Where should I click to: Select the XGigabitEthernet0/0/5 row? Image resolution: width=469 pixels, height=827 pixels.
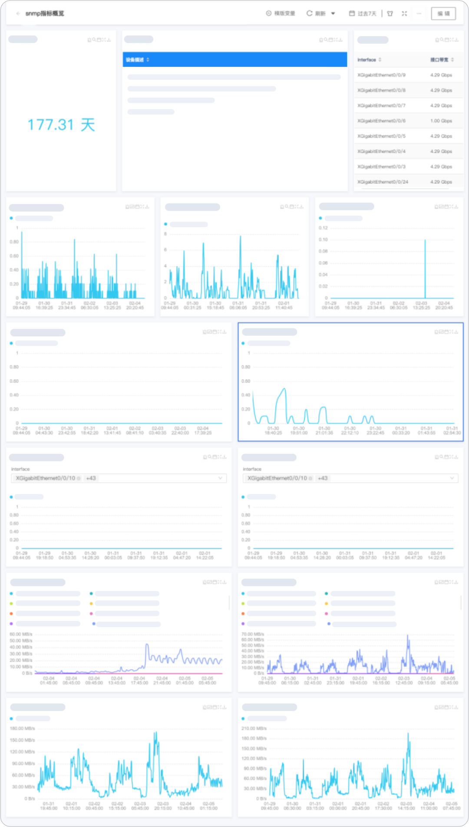click(x=409, y=136)
